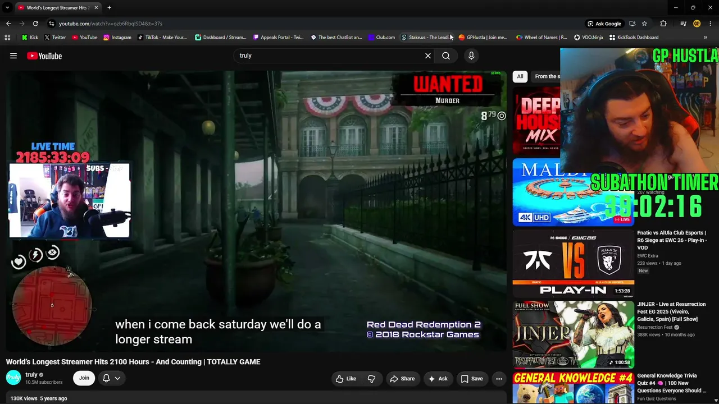
Task: Open the media controls icon in toolbar
Action: 683,24
